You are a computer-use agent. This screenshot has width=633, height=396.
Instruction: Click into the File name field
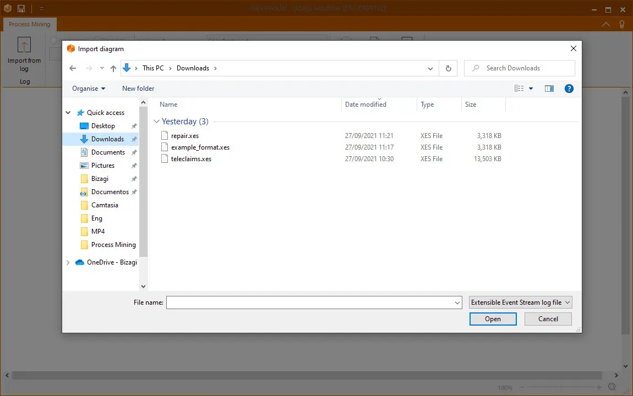coord(309,302)
